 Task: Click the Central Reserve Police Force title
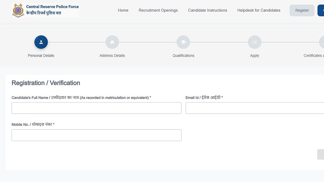(x=52, y=7)
